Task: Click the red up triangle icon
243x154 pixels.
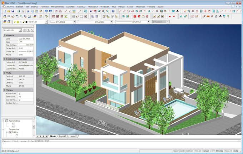Action: click(x=170, y=16)
